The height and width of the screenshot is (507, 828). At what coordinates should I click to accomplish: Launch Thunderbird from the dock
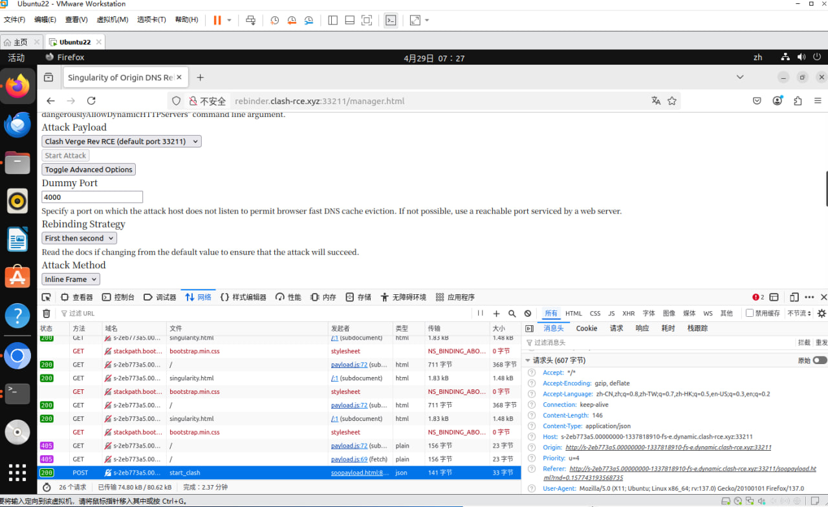(17, 124)
